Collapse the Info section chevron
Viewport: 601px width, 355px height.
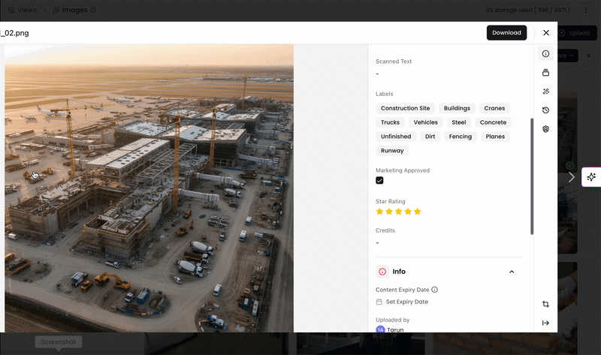(512, 272)
